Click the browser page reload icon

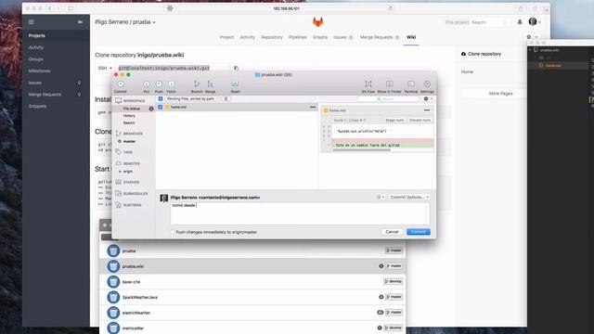coord(390,8)
